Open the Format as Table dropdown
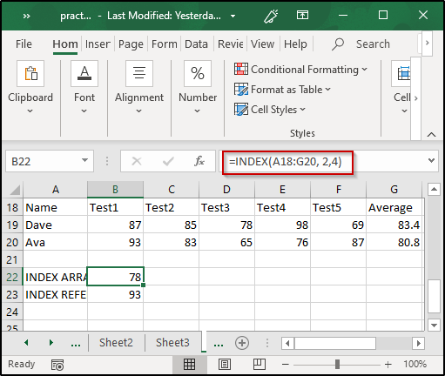The height and width of the screenshot is (376, 445). (328, 90)
